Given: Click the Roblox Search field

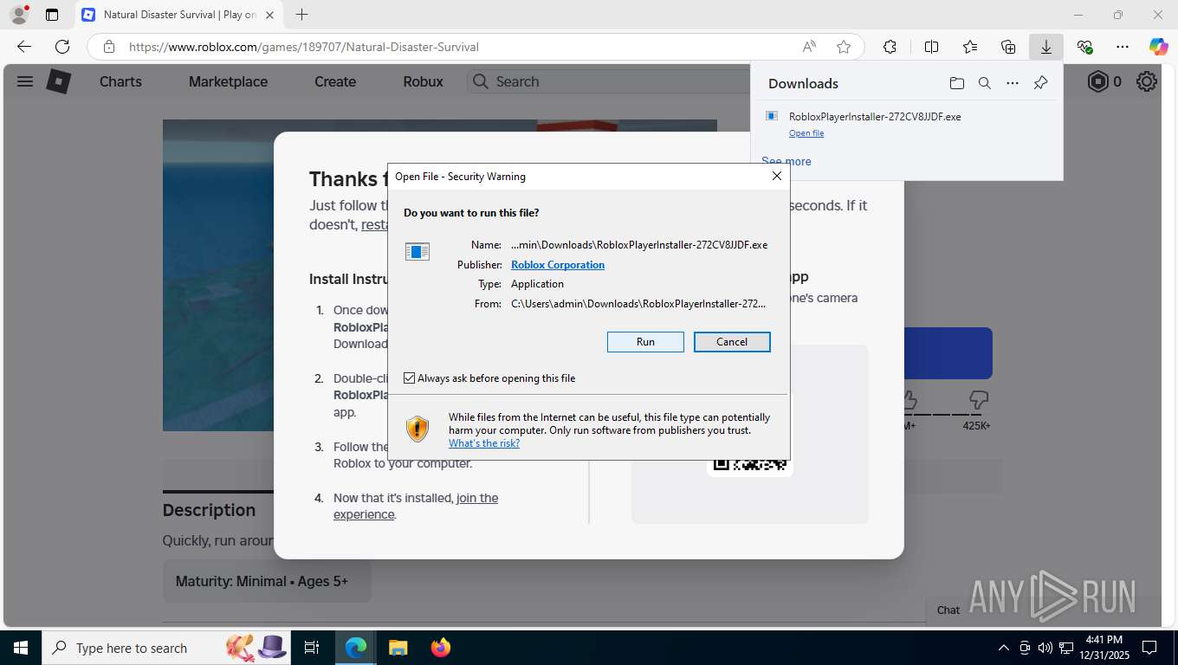Looking at the screenshot, I should click(x=609, y=81).
